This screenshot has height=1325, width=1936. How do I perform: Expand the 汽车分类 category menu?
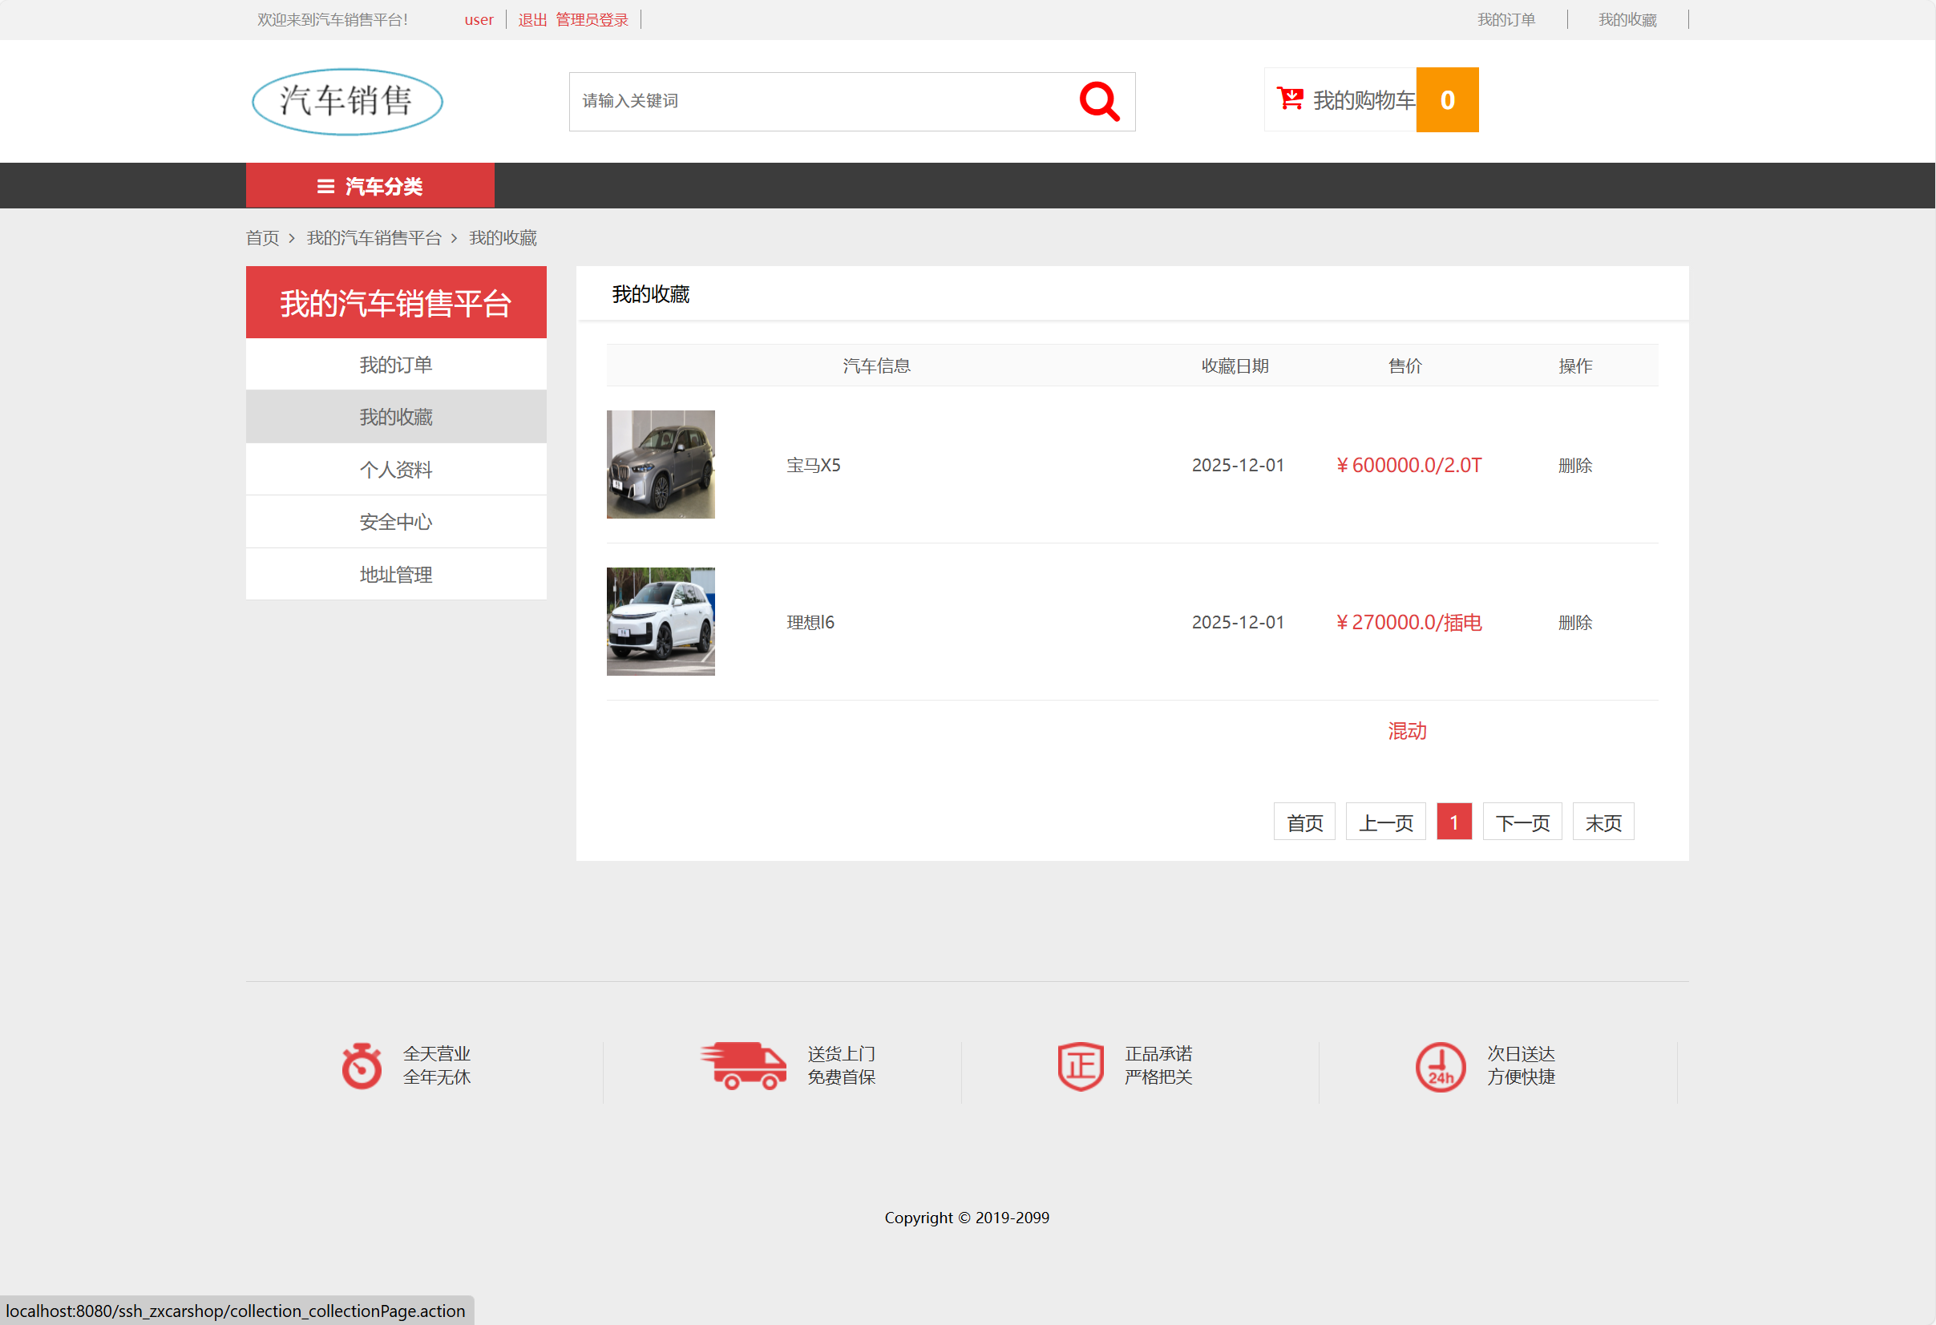point(370,186)
